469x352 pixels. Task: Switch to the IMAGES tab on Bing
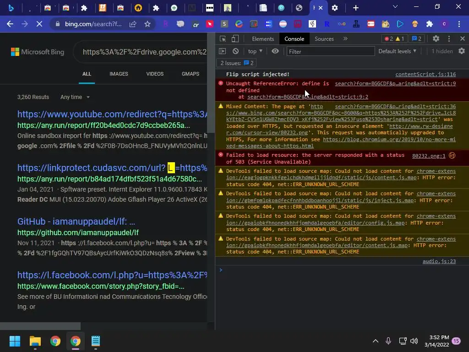tap(119, 74)
